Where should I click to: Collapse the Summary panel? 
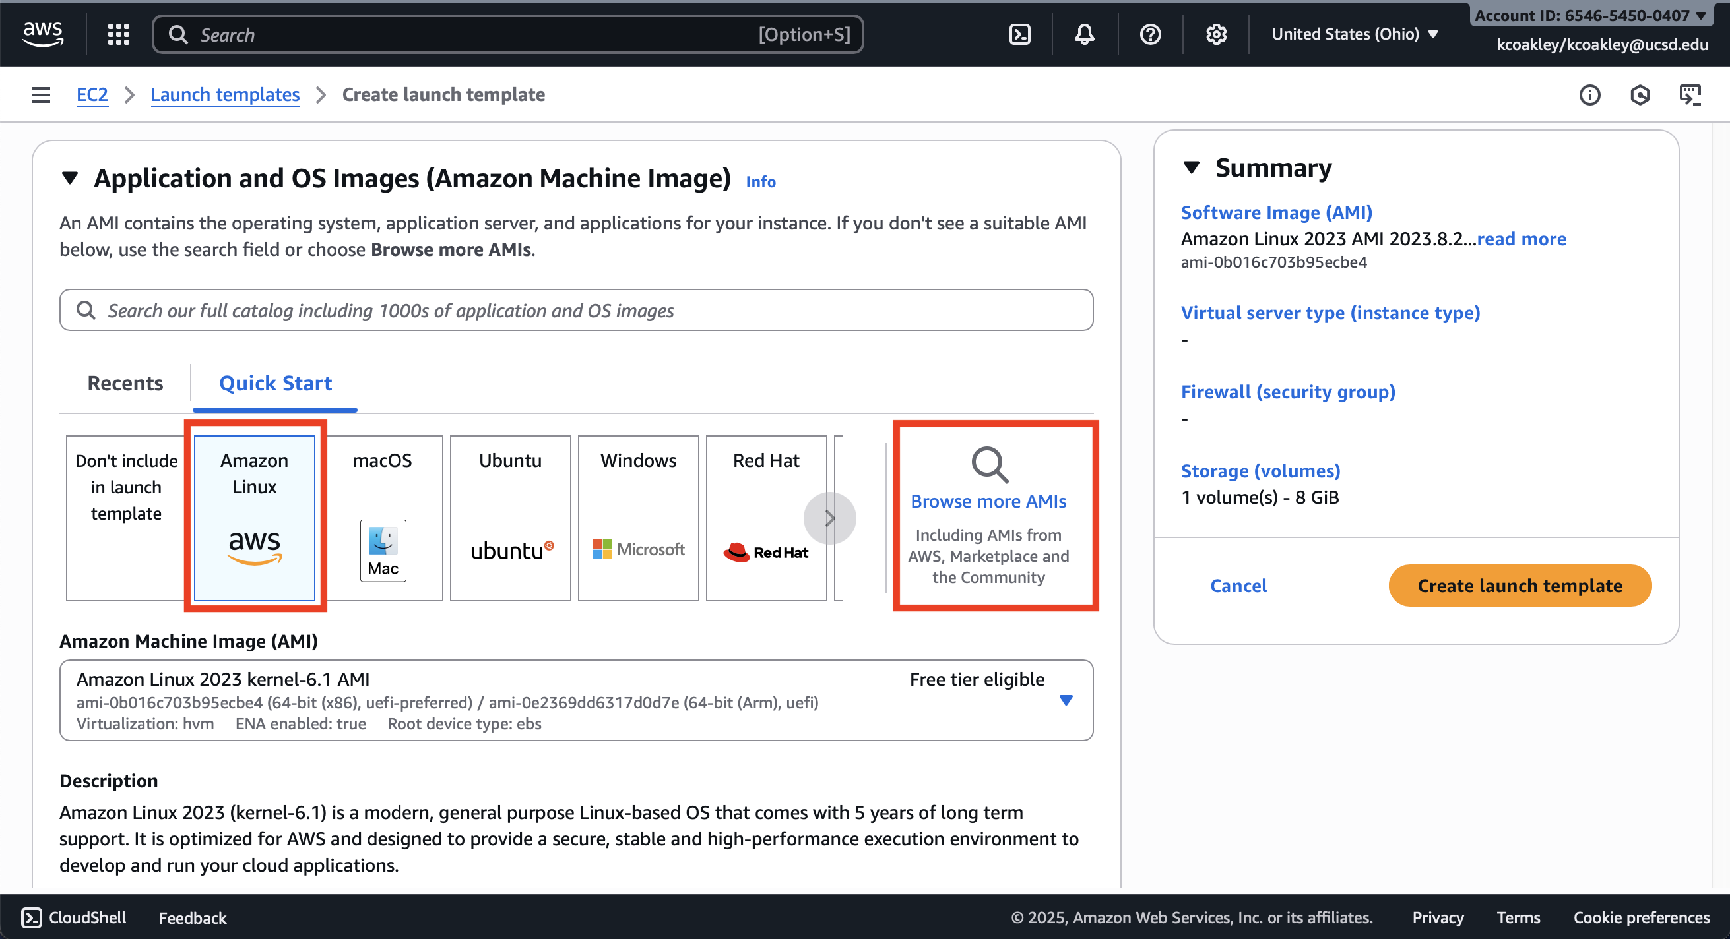[x=1191, y=167]
